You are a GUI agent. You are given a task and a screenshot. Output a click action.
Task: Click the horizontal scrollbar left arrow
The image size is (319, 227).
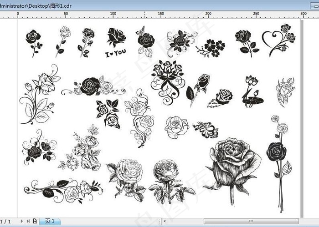tap(165, 221)
